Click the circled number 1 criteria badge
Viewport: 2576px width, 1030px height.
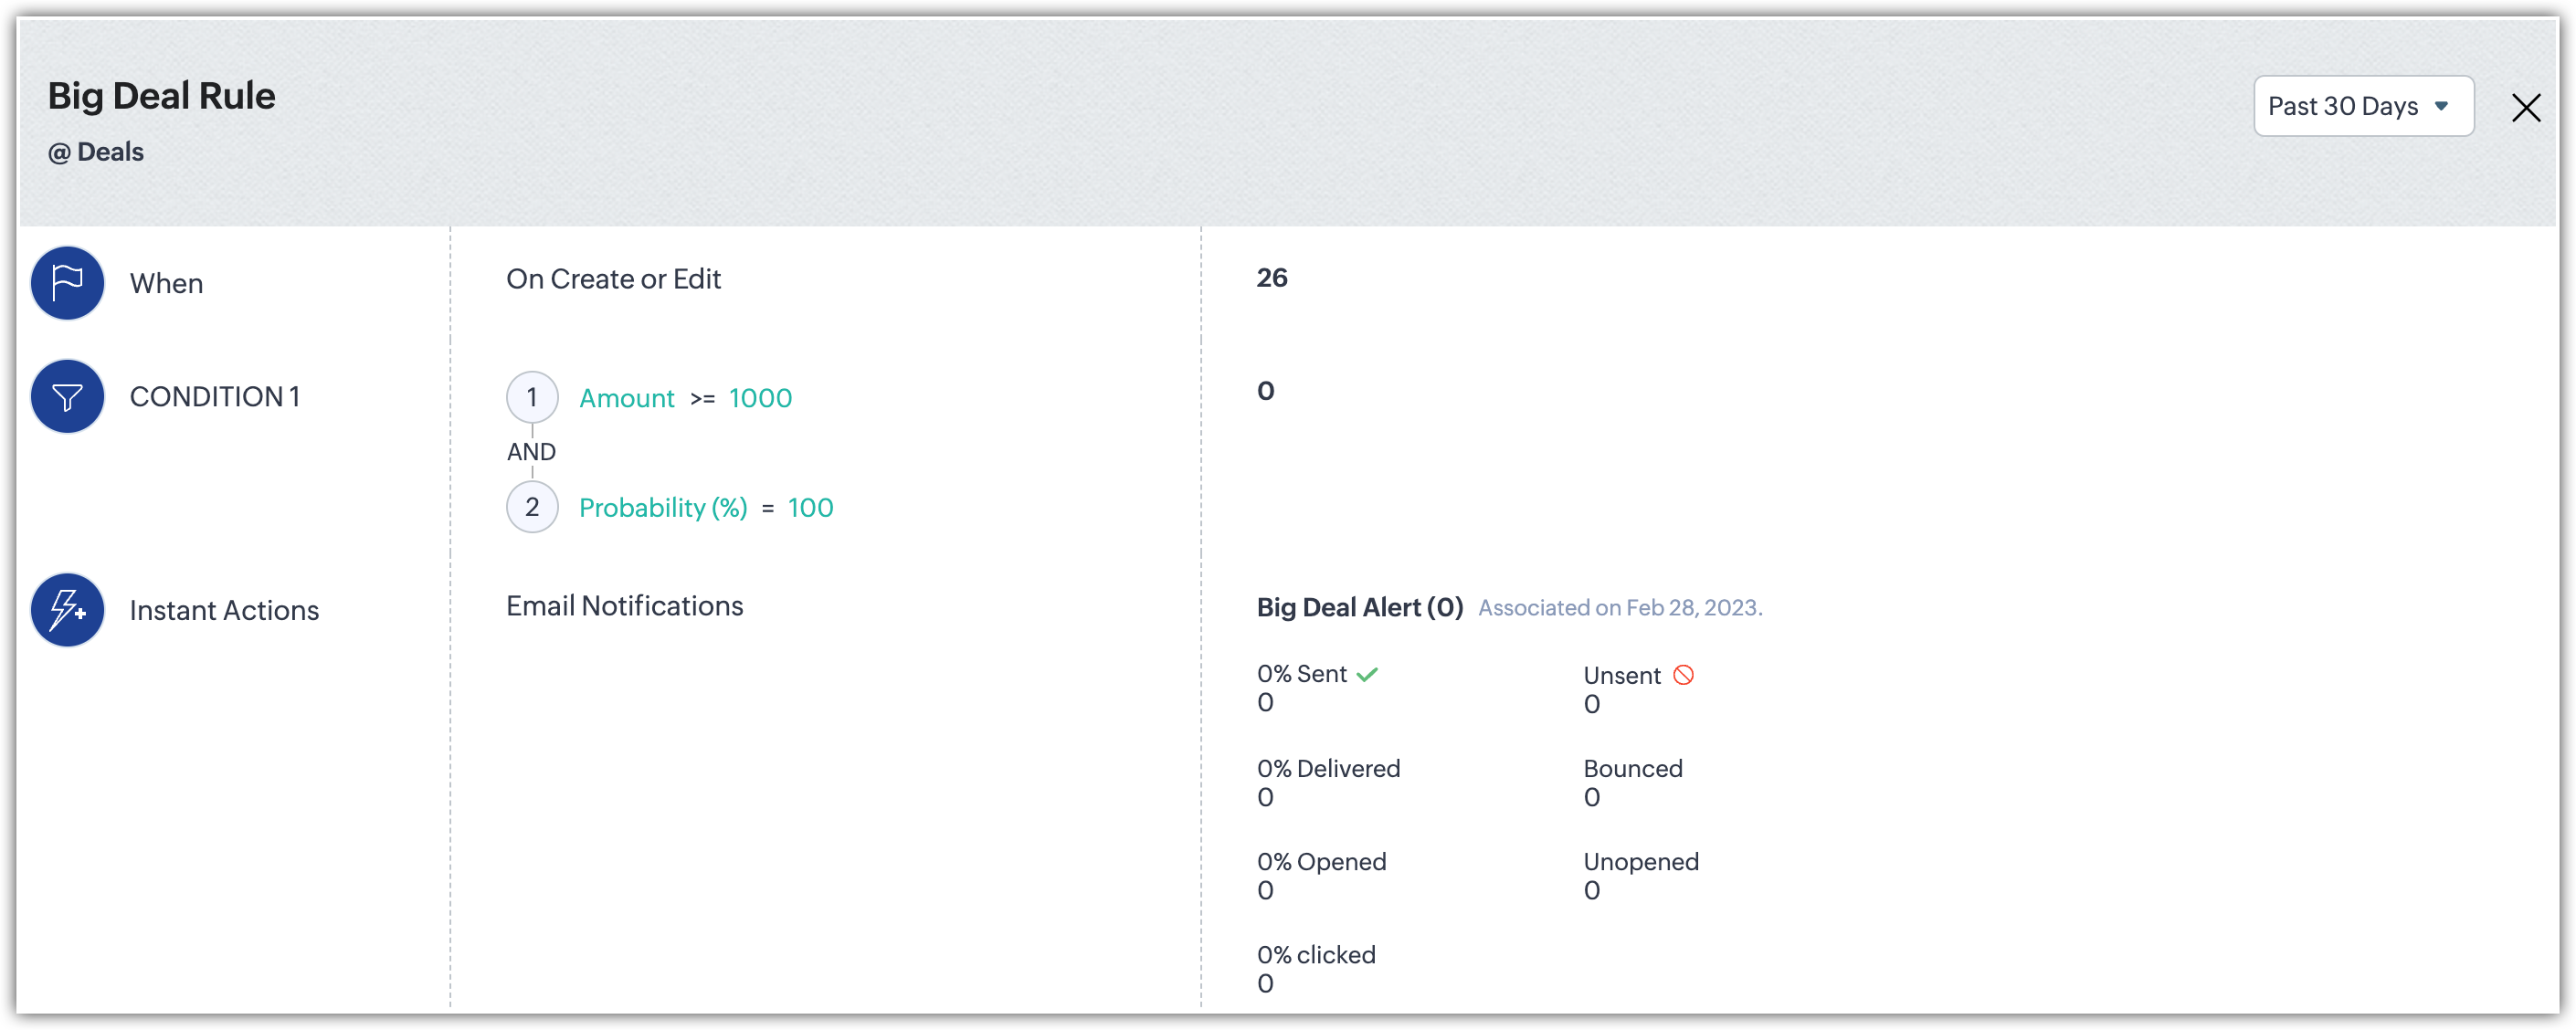click(x=532, y=398)
